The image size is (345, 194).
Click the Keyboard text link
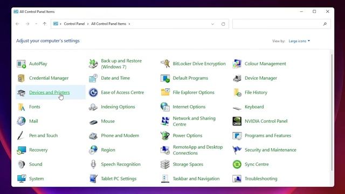point(254,107)
